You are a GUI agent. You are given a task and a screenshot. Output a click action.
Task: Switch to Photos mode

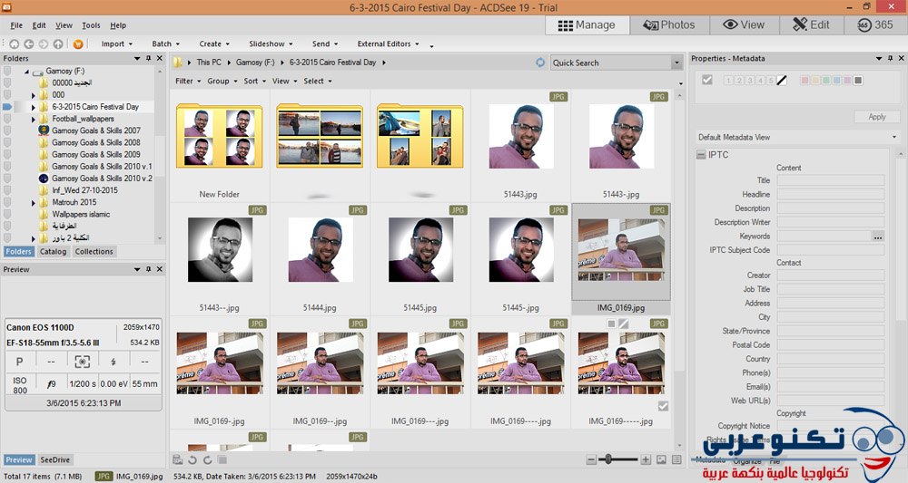(x=669, y=24)
